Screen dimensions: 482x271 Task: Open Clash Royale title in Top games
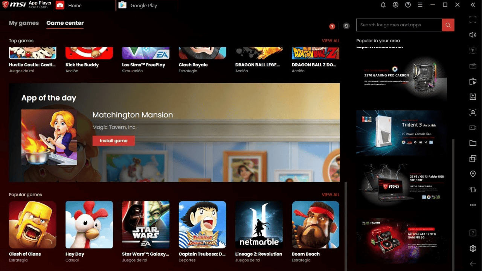(x=193, y=65)
